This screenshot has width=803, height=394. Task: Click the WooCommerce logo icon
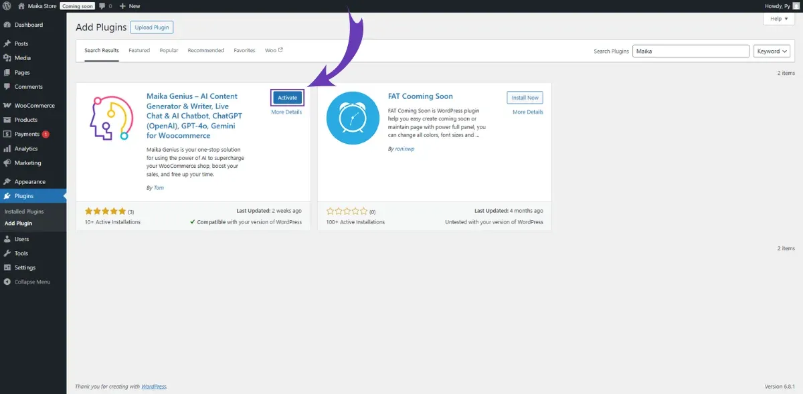[x=7, y=106]
